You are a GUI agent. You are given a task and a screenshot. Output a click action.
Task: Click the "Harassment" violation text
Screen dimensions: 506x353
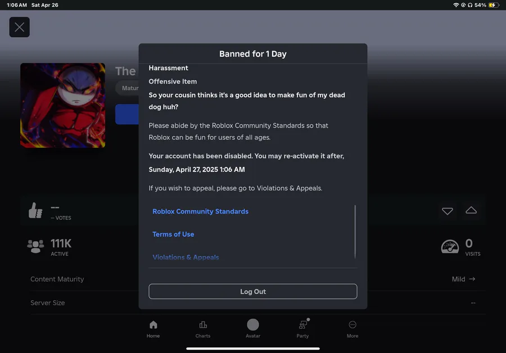[x=168, y=68]
